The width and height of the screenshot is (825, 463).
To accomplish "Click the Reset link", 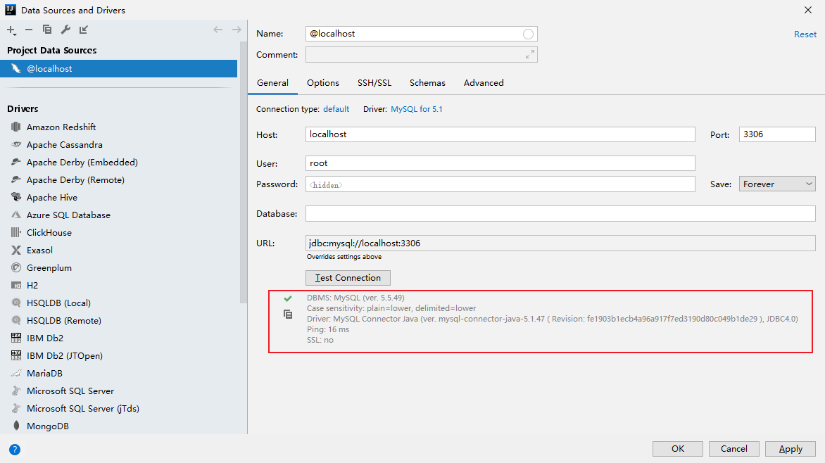I will 805,34.
